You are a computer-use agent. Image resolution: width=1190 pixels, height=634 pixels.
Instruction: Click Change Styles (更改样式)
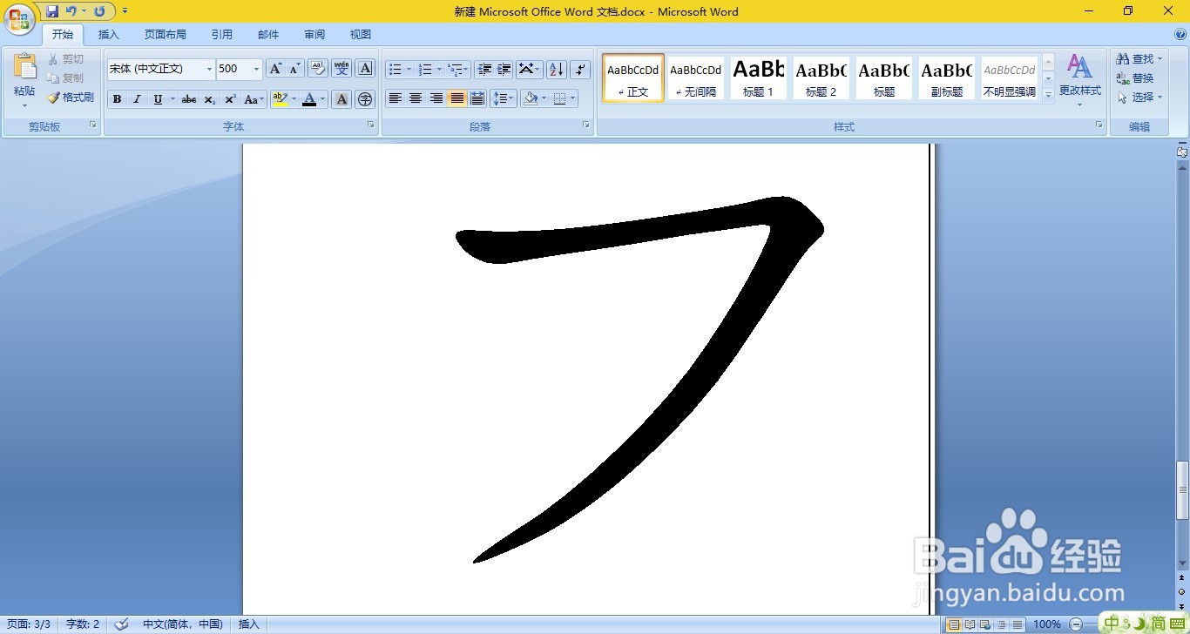tap(1080, 80)
